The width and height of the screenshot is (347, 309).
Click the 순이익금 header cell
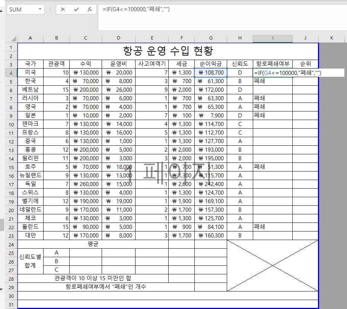[211, 64]
